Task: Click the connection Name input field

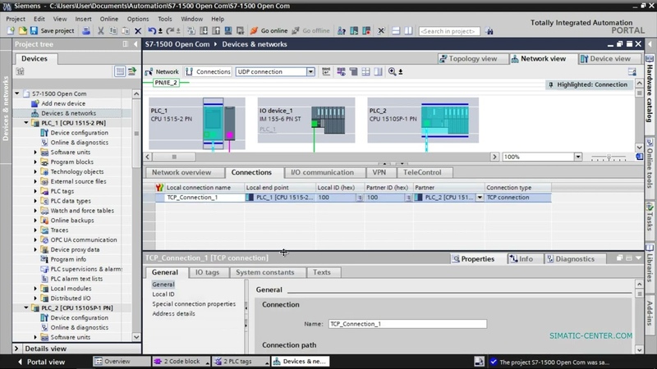Action: (x=407, y=324)
